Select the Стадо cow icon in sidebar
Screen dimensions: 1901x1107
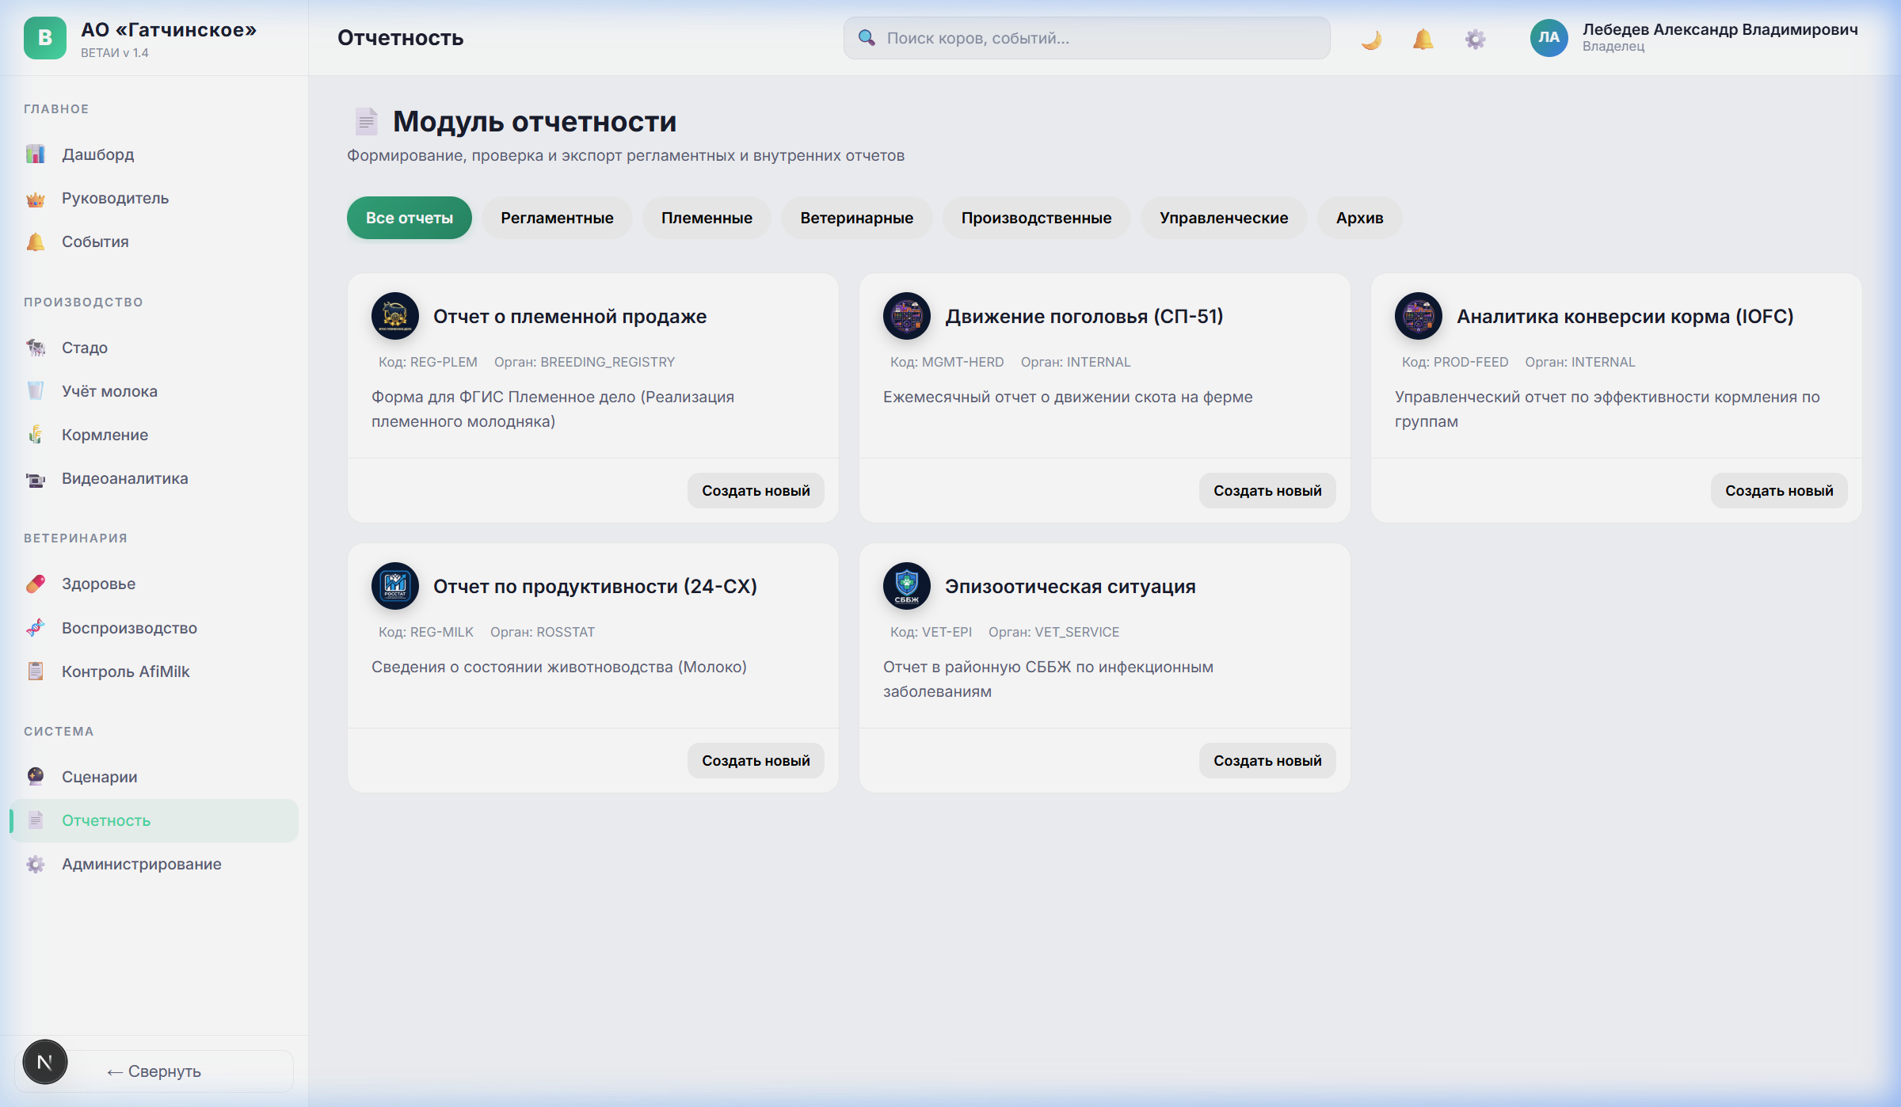[35, 348]
